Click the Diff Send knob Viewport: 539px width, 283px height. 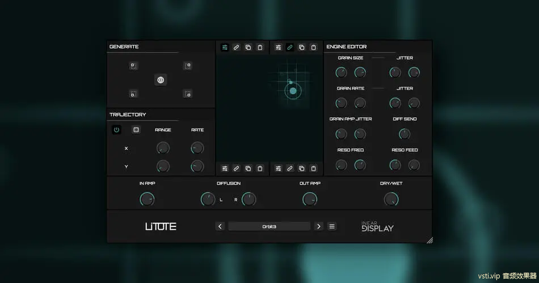click(x=405, y=134)
